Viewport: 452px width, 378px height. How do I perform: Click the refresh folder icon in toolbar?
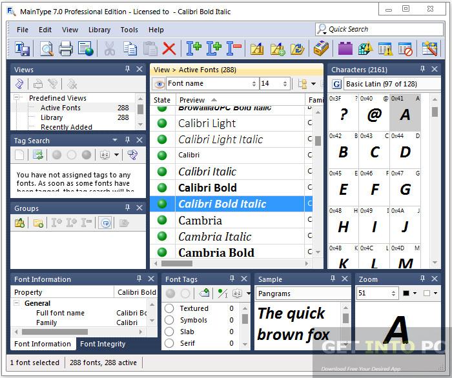[298, 48]
